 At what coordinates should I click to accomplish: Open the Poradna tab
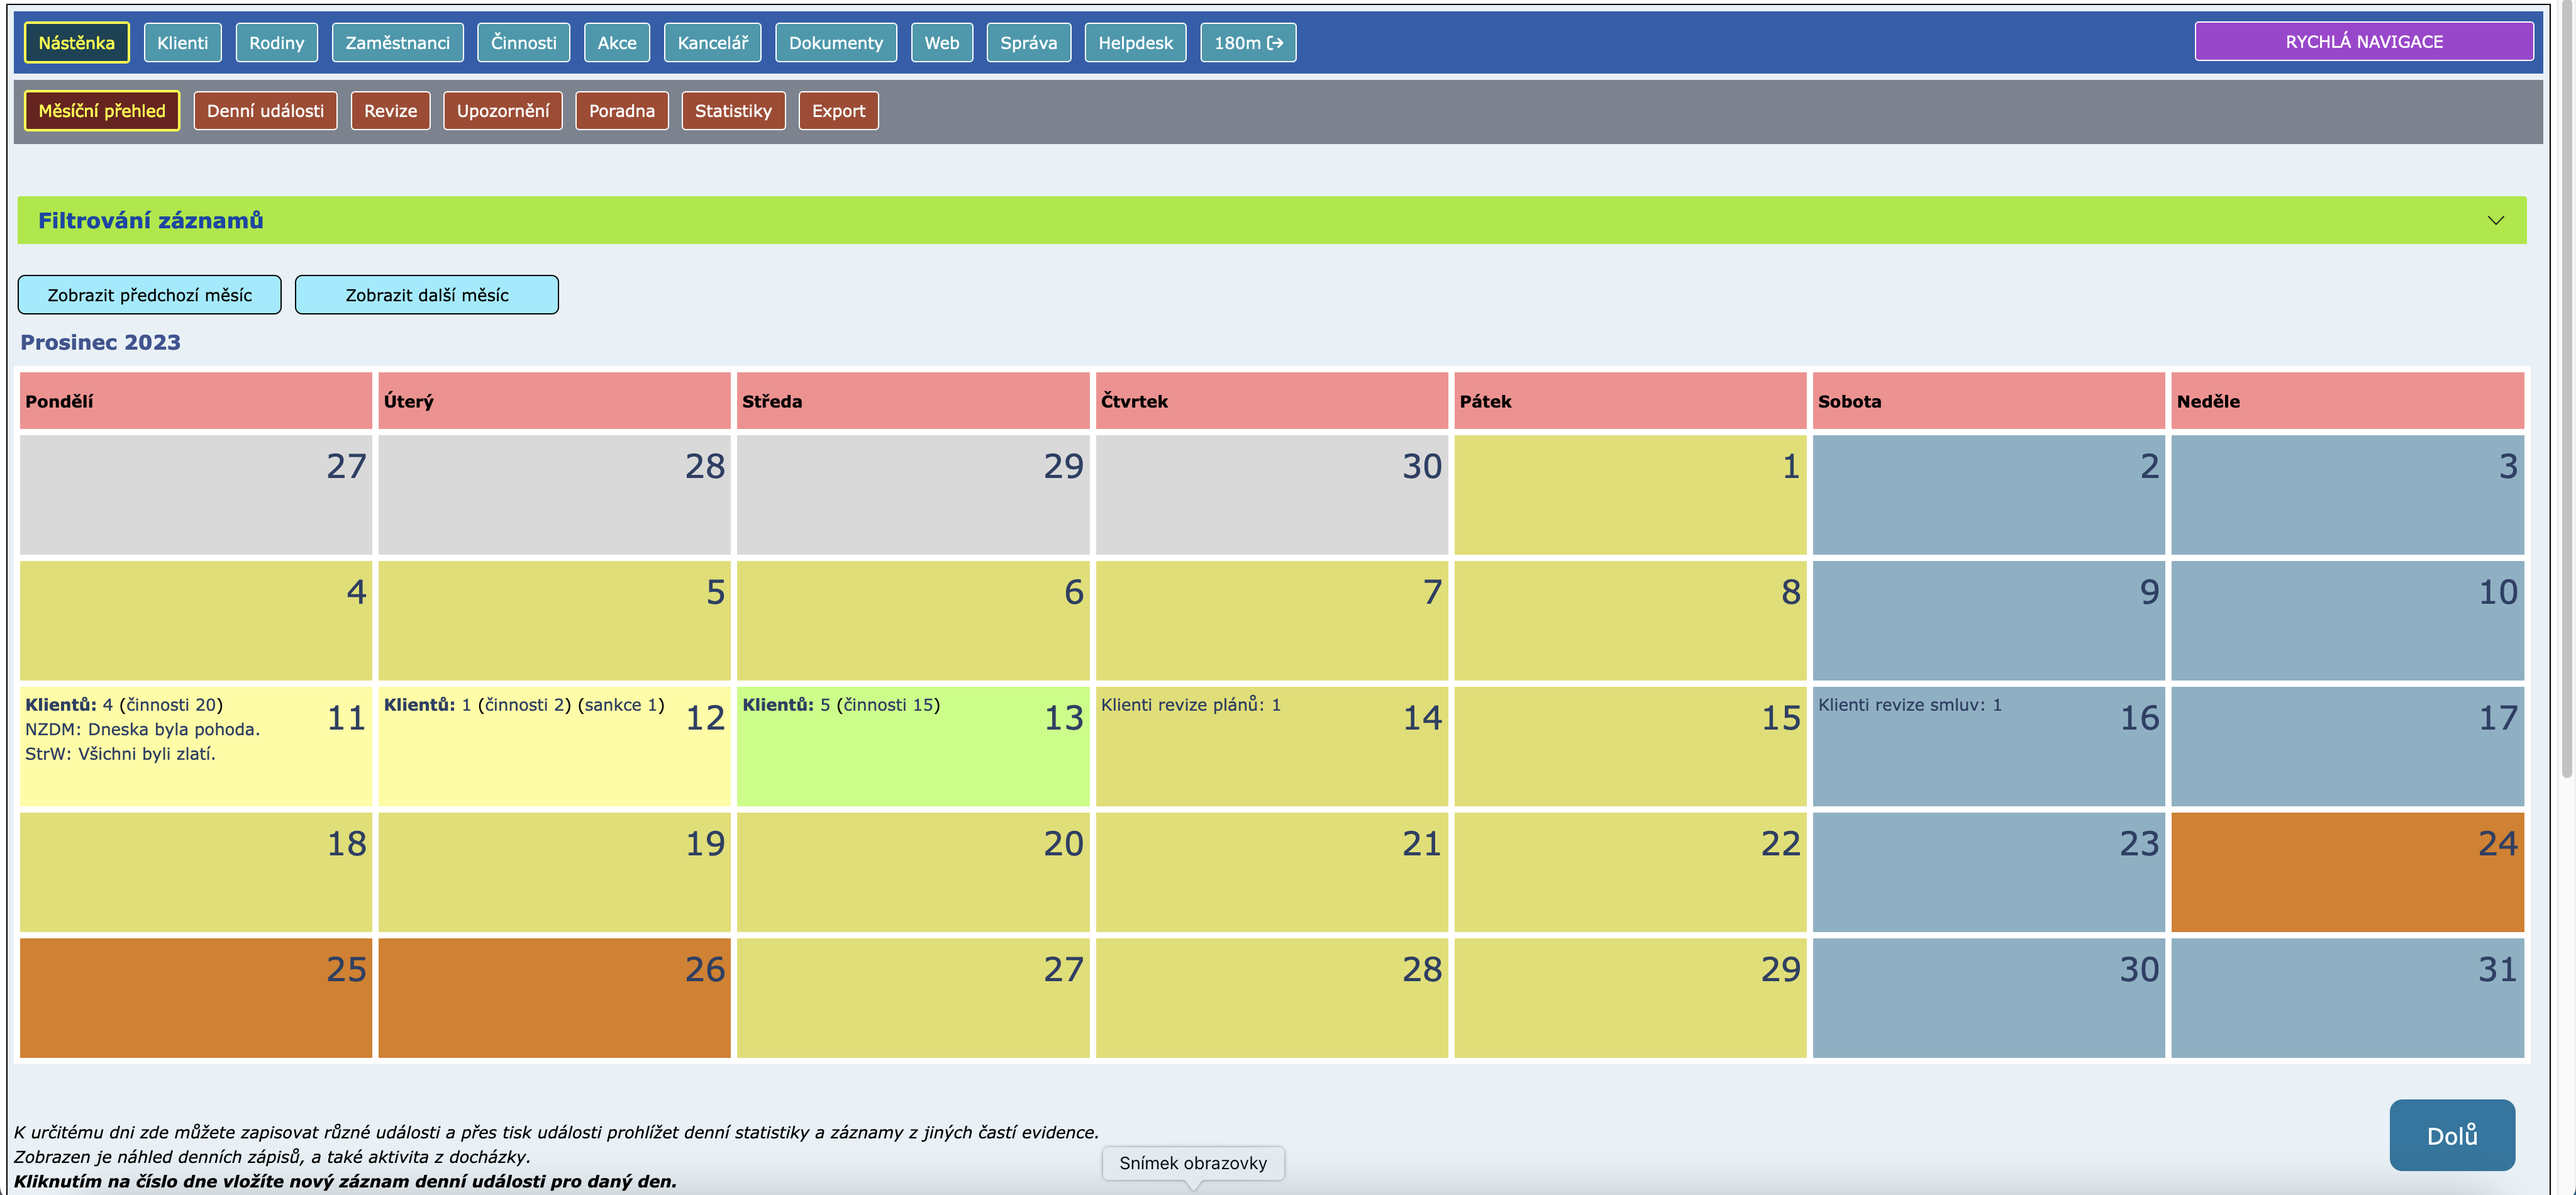tap(621, 111)
